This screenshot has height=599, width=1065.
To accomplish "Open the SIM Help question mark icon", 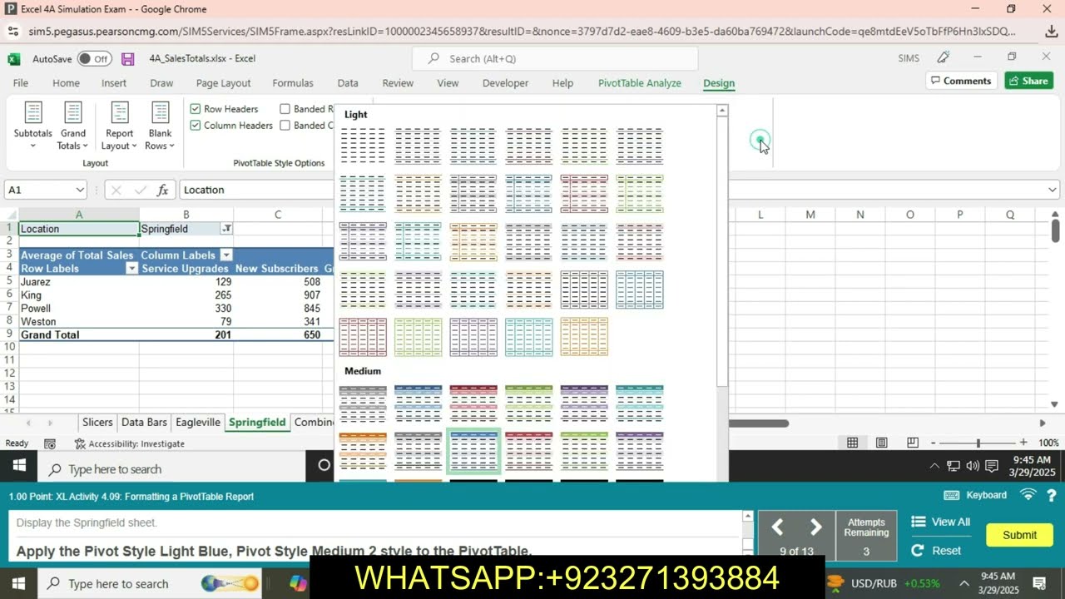I will point(1052,495).
